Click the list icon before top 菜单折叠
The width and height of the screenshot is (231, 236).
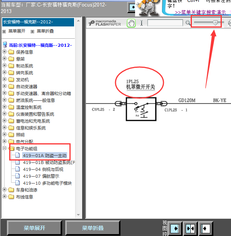(x=32, y=31)
